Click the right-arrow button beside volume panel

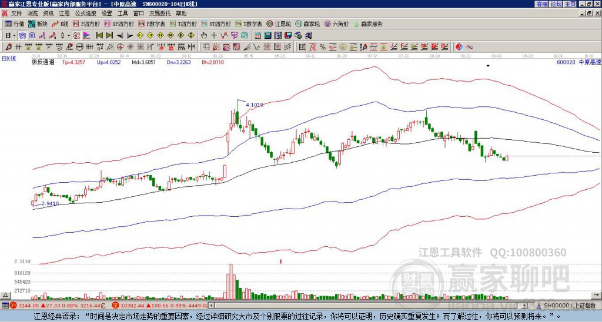pyautogui.click(x=595, y=295)
